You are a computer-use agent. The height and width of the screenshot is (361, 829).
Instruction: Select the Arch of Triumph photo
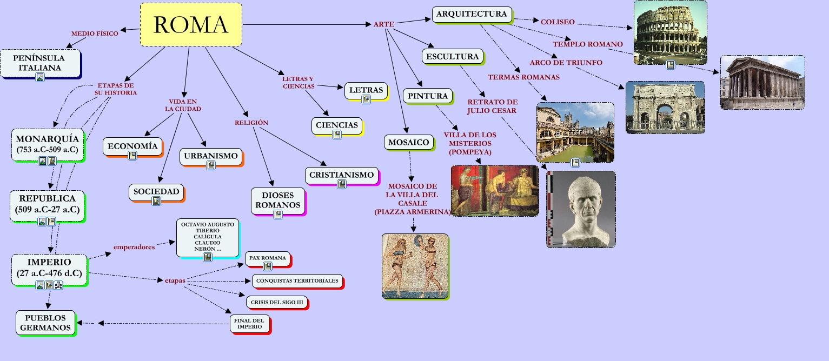point(665,107)
